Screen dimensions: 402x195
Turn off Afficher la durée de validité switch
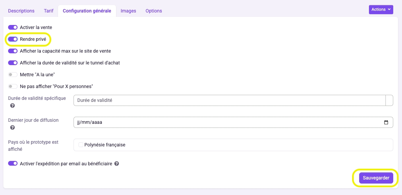13,63
